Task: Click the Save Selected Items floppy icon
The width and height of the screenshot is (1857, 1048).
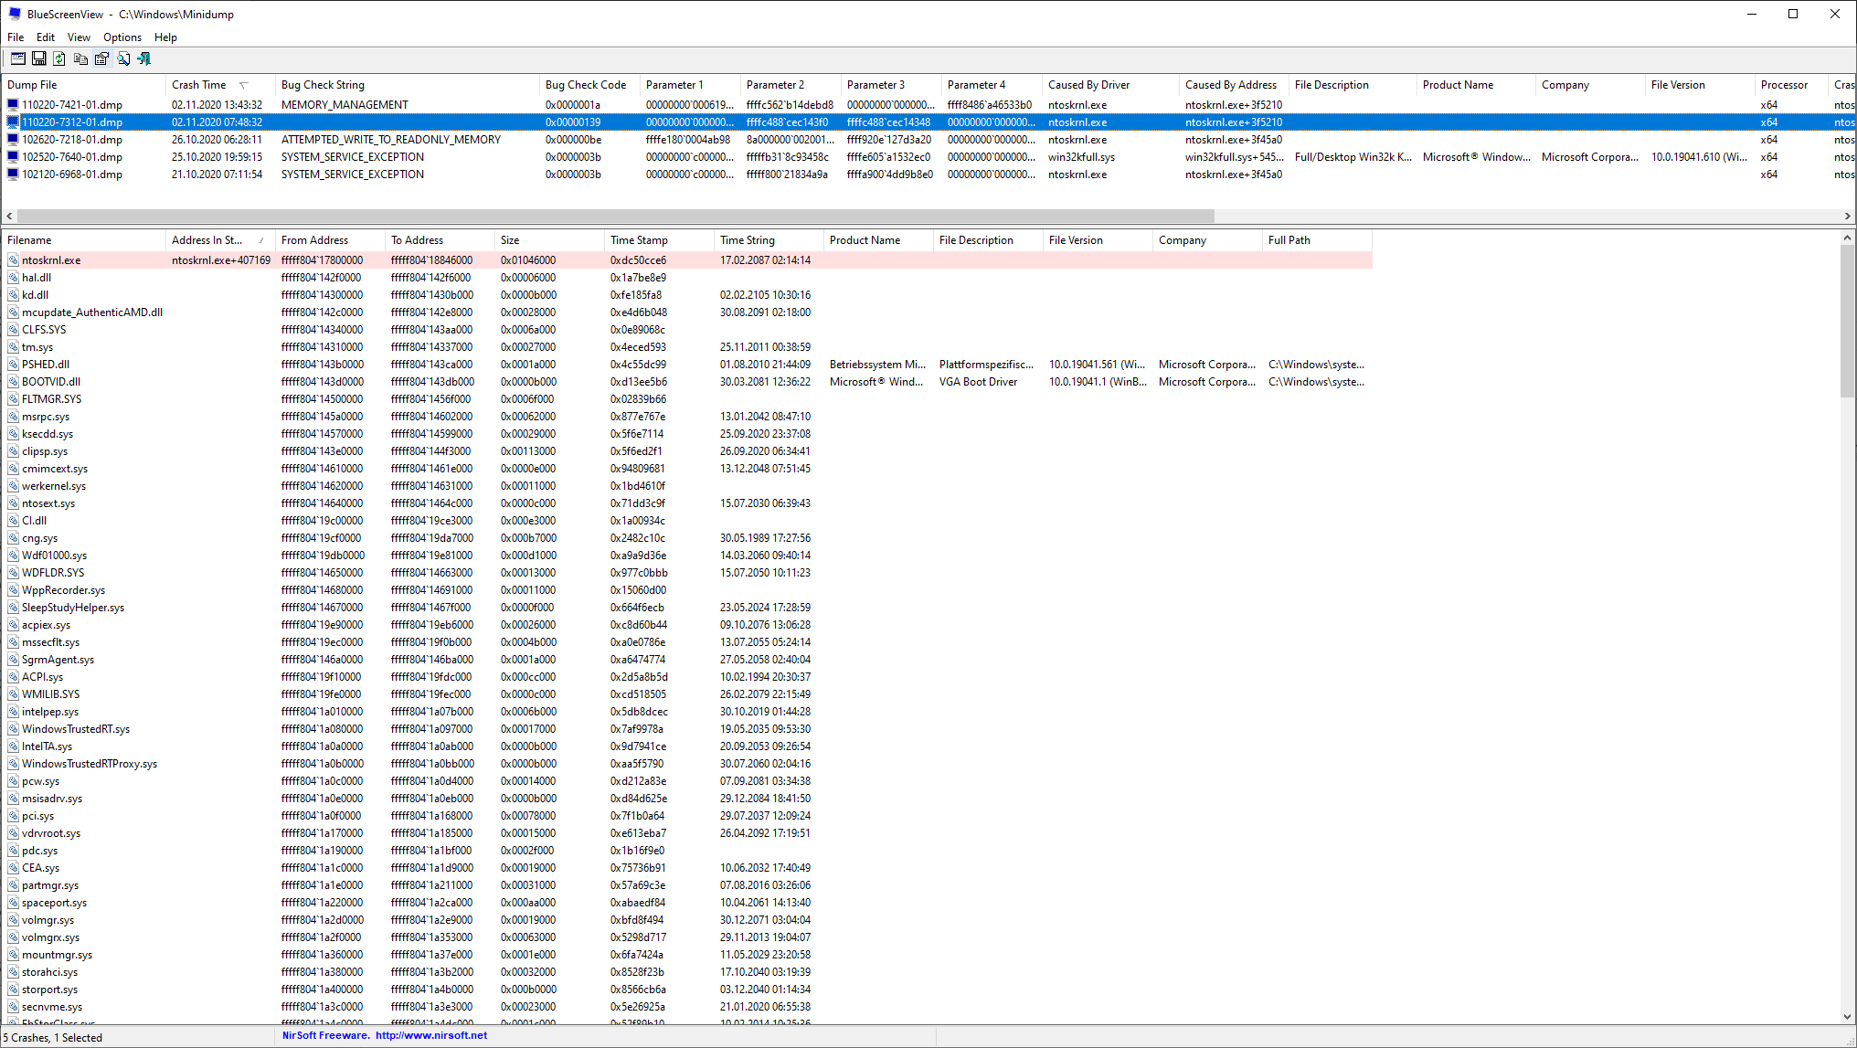Action: (38, 58)
